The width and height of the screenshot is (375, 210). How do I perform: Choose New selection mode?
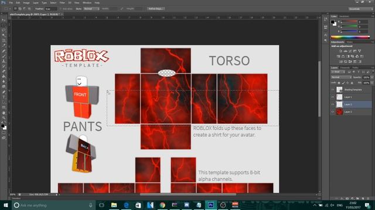point(15,9)
